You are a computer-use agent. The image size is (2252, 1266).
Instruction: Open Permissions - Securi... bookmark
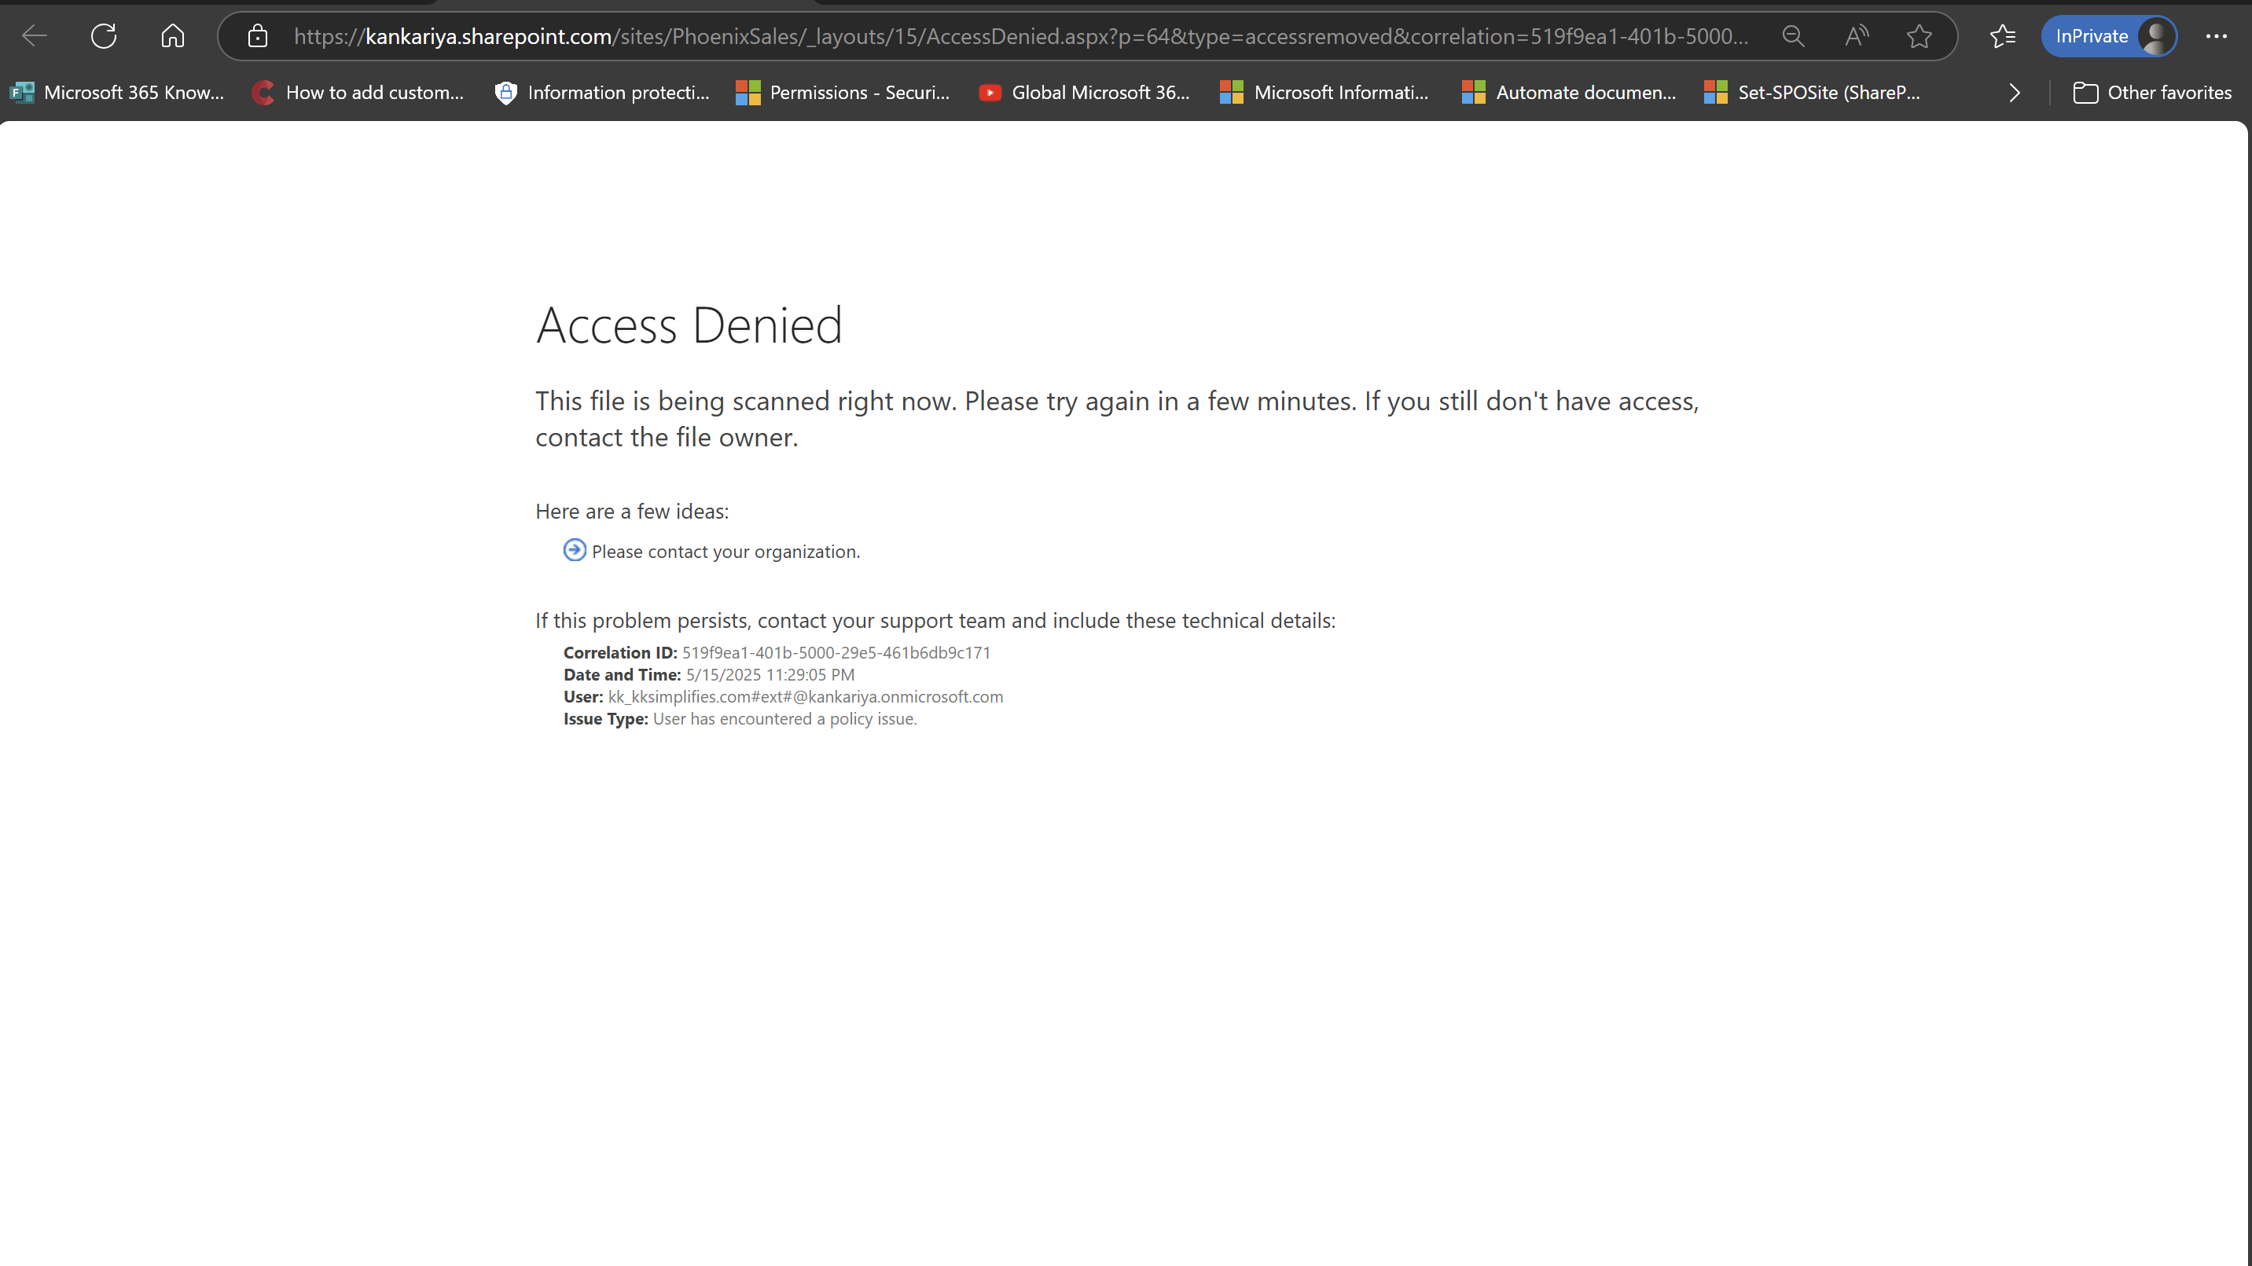tap(843, 93)
